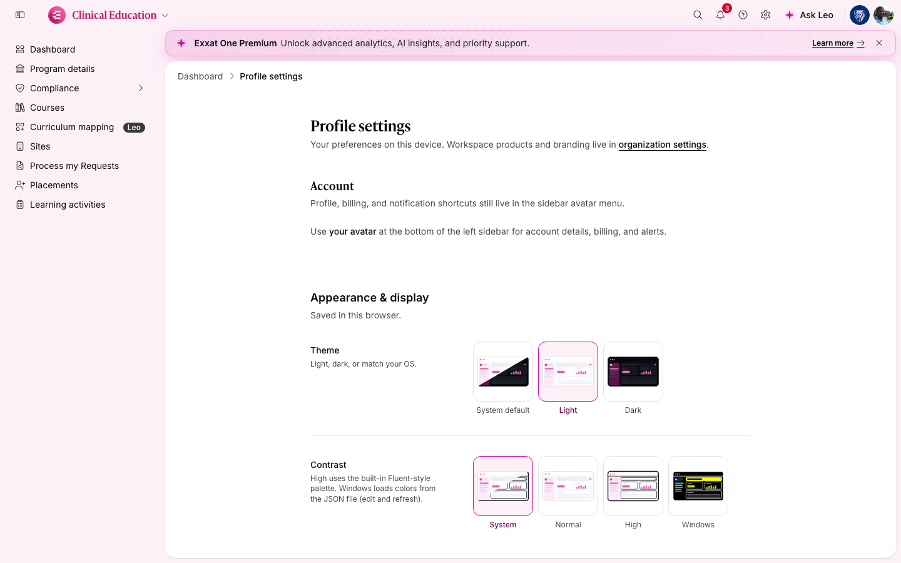This screenshot has height=563, width=901.
Task: Open Learning activities
Action: click(80, 205)
